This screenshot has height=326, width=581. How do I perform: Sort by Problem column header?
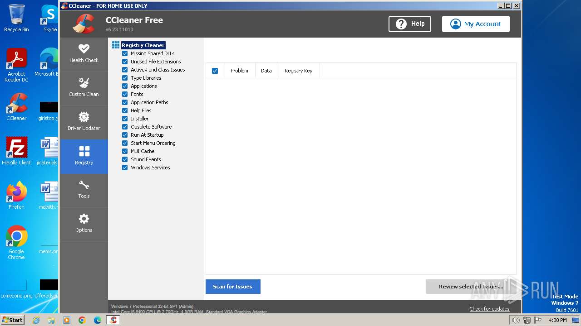click(239, 71)
